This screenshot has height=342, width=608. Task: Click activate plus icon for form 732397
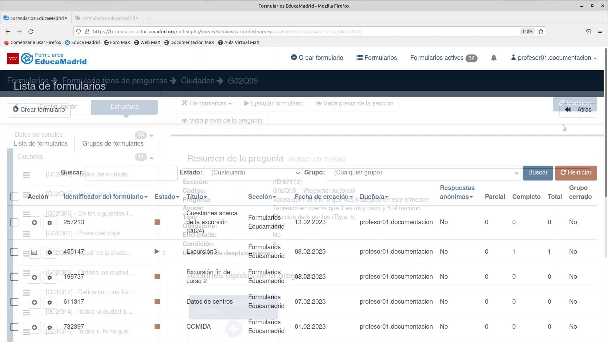[x=35, y=327]
